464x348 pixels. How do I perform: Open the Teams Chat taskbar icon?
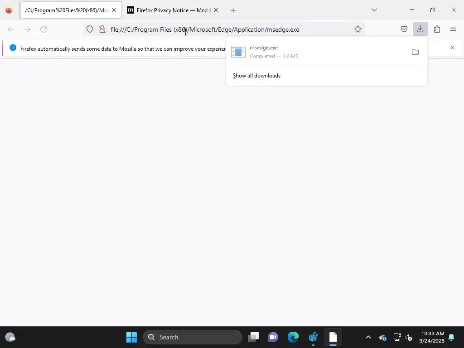pos(273,337)
